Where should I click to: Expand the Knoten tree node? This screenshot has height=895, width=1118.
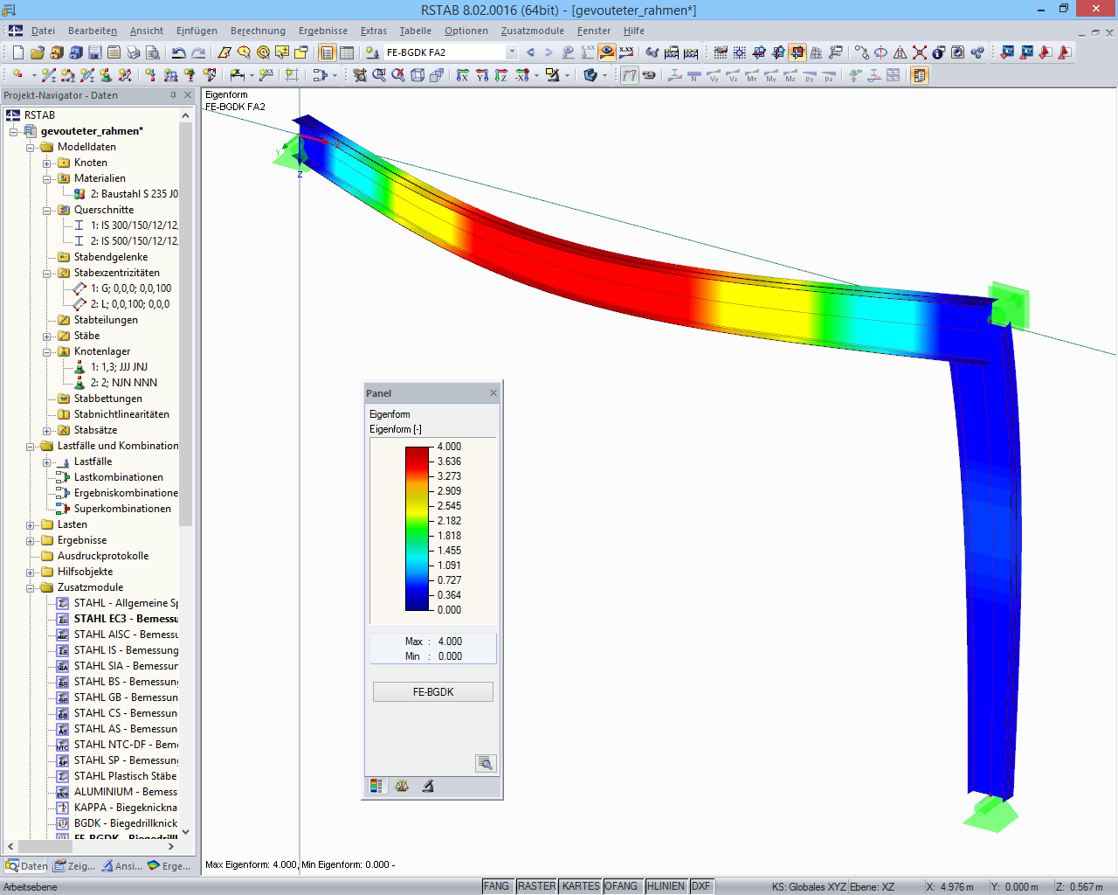coord(47,163)
